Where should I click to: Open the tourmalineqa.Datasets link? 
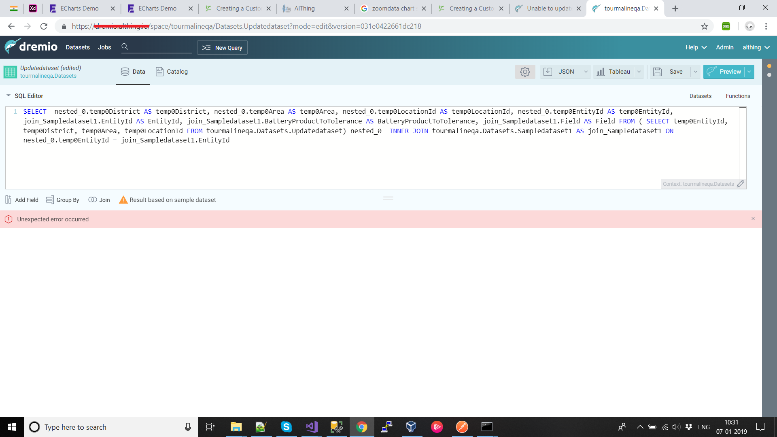pyautogui.click(x=48, y=76)
